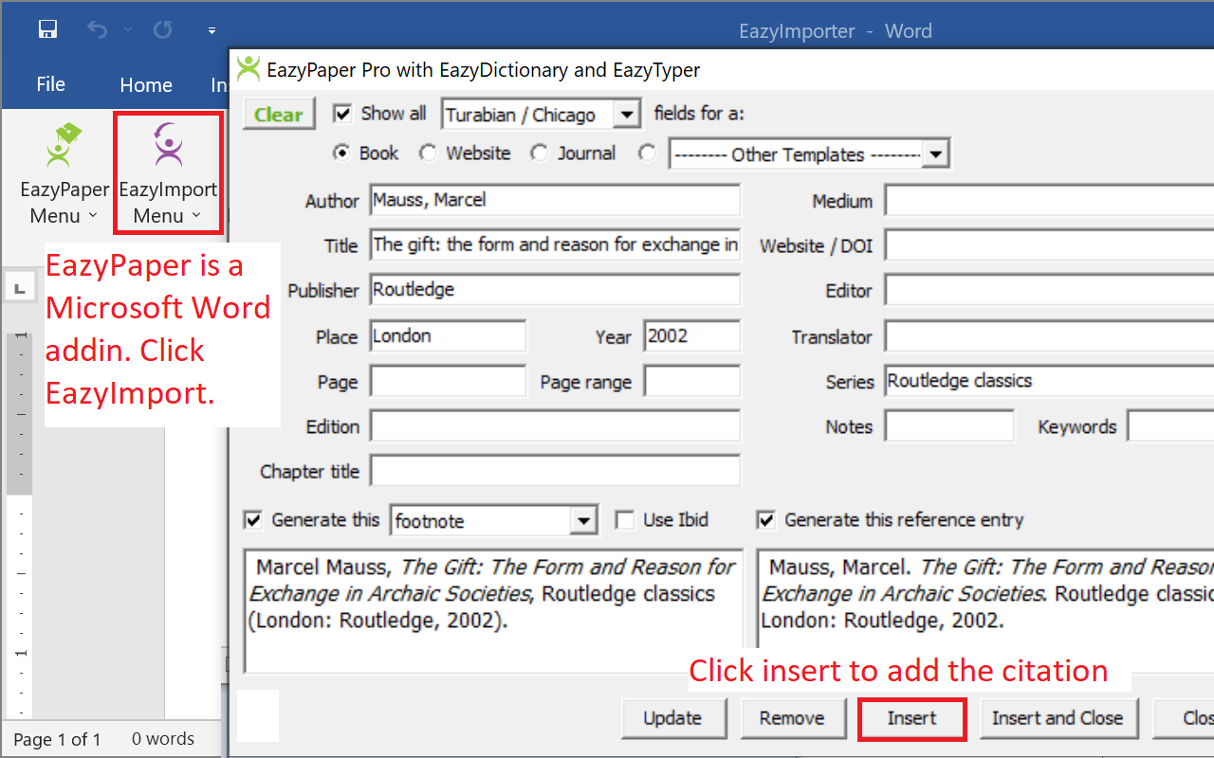Enable the Use Ibid checkbox

point(624,519)
